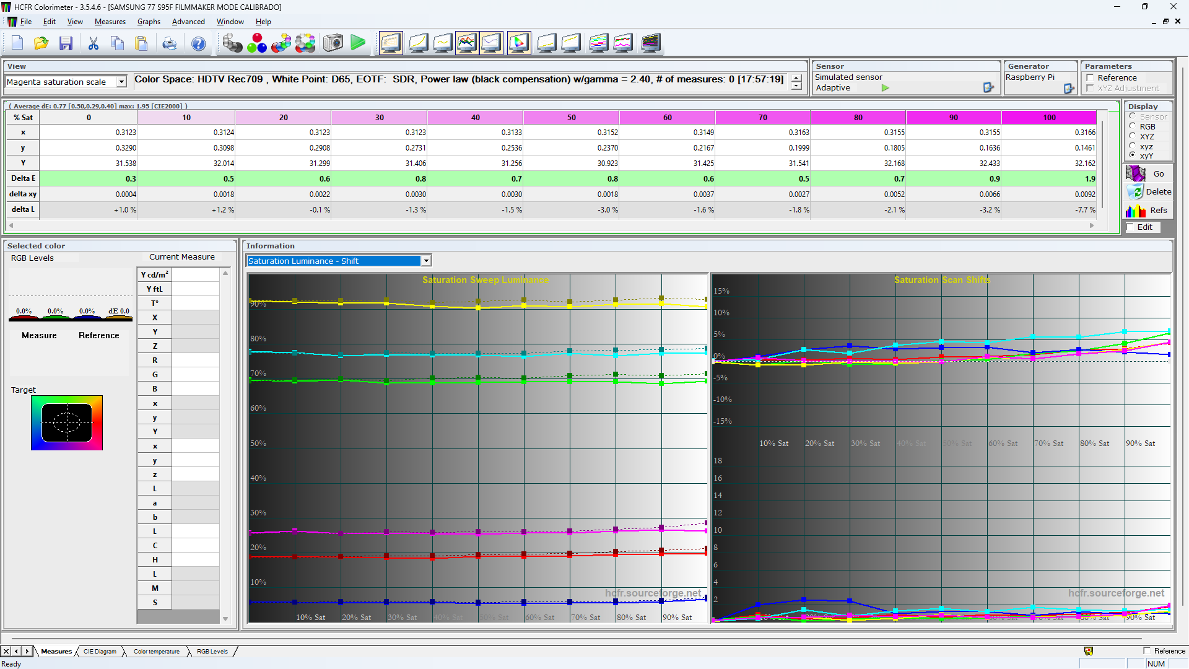Enable the Reference checkbox in Parameters
1189x669 pixels.
[1090, 78]
